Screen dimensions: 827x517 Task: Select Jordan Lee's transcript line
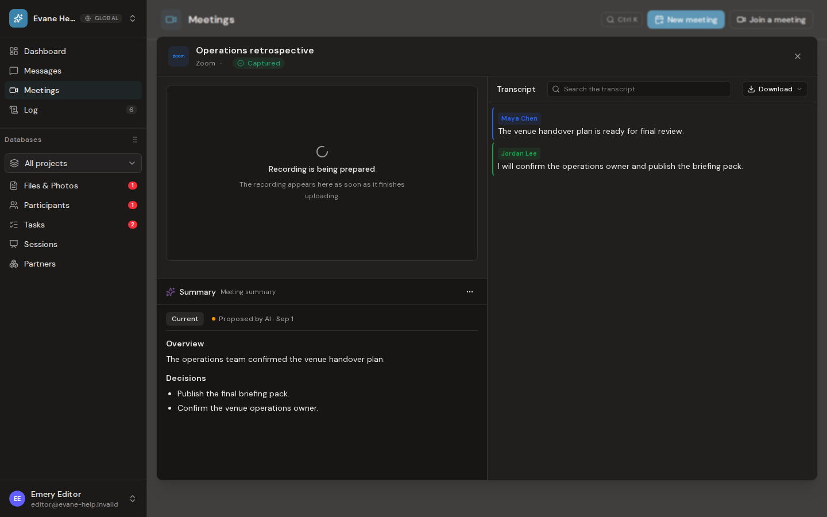(x=620, y=166)
